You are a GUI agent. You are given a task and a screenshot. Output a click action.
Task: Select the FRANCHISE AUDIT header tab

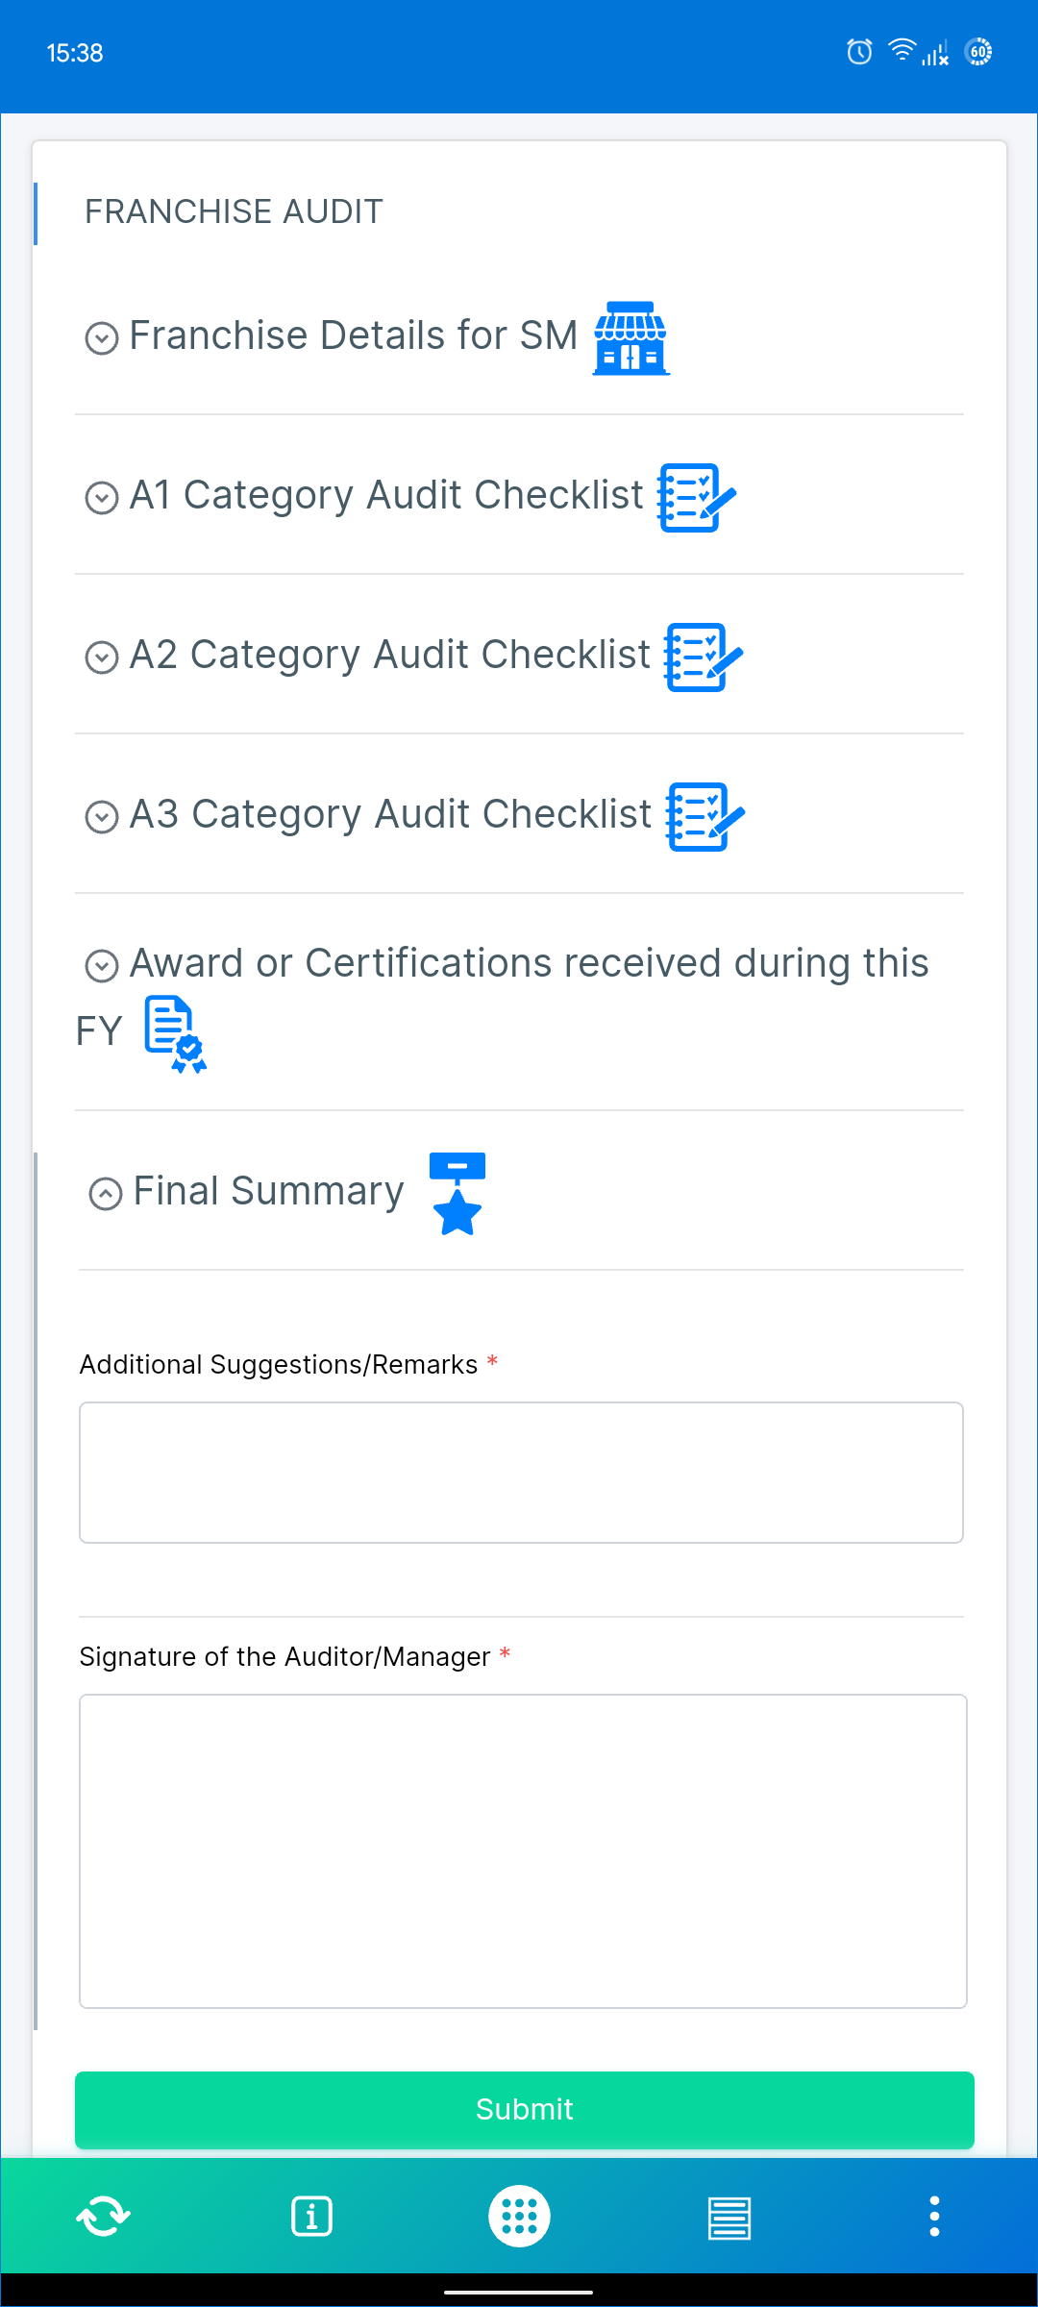click(234, 211)
